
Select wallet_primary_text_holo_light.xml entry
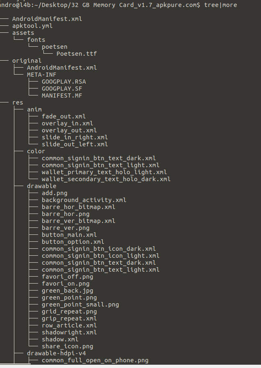104,172
